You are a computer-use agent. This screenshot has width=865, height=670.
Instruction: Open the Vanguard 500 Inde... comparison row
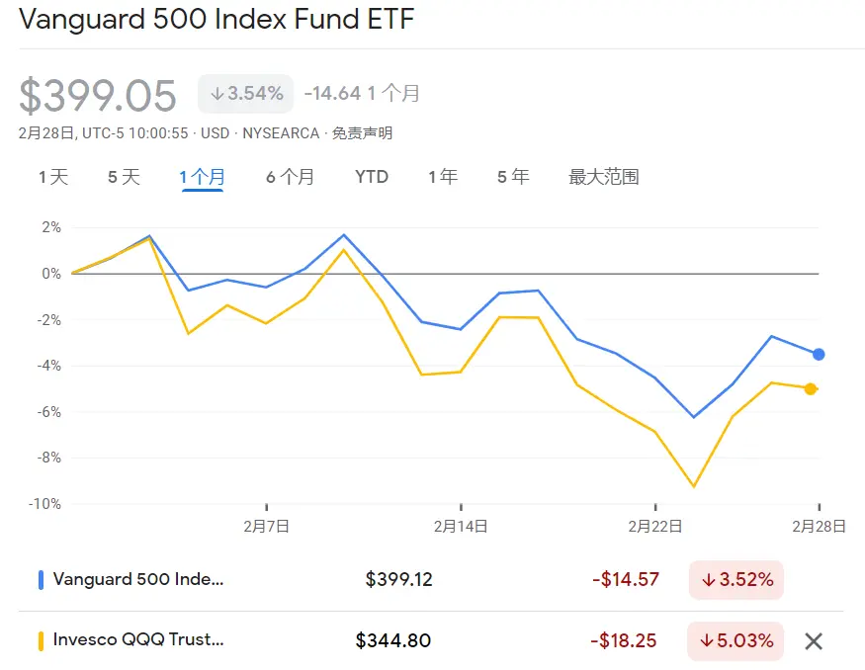[x=430, y=580]
